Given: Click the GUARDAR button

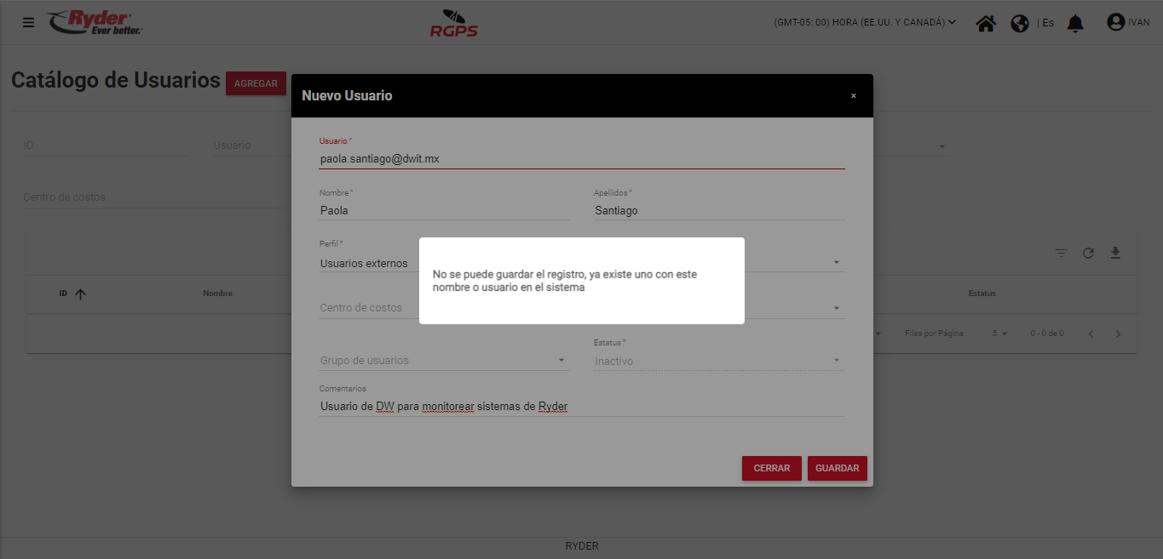Looking at the screenshot, I should tap(837, 468).
